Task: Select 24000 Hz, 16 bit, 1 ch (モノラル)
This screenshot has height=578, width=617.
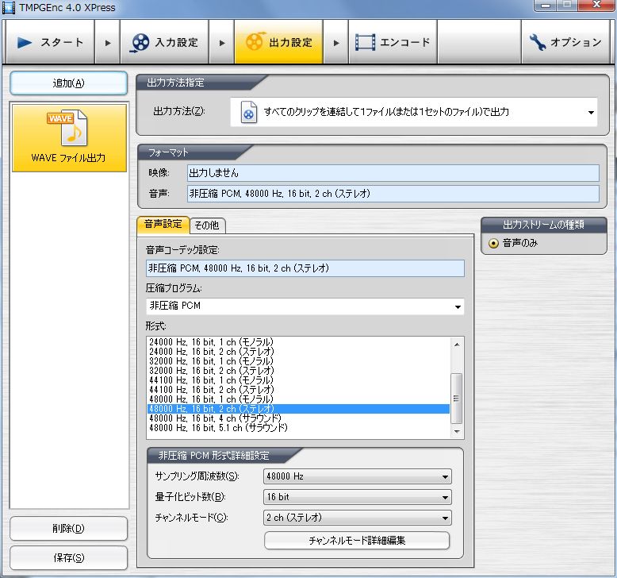Action: pos(298,342)
